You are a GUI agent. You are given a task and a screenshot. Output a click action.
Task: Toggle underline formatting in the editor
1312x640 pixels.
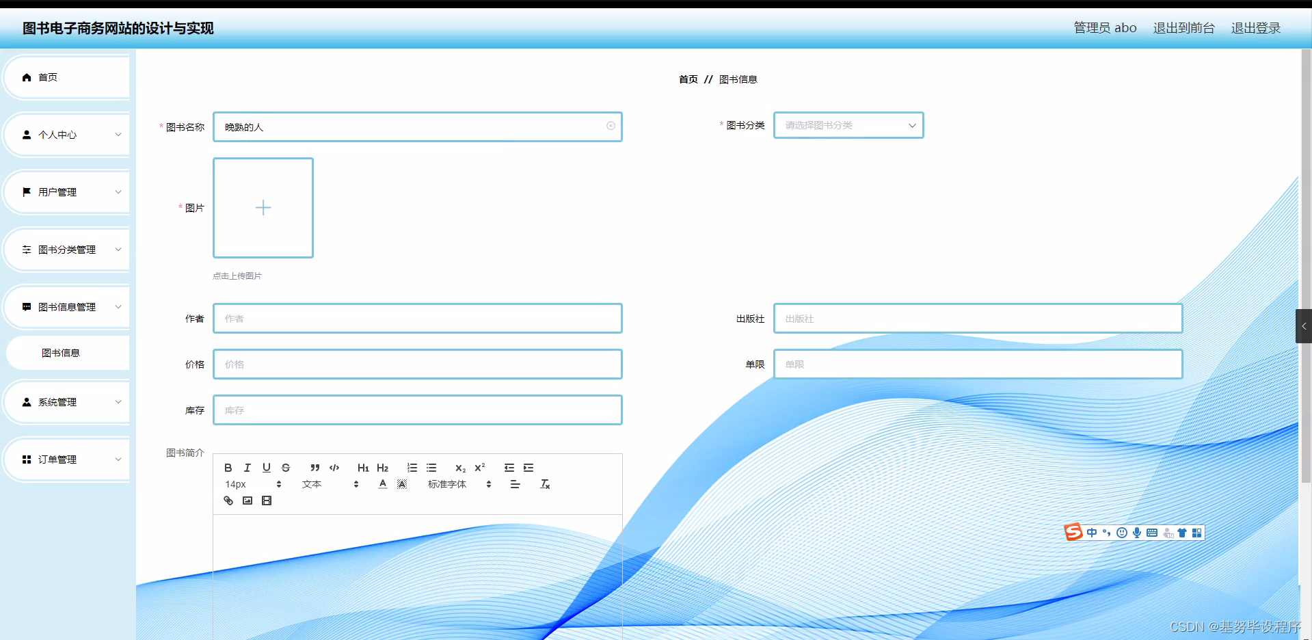266,468
